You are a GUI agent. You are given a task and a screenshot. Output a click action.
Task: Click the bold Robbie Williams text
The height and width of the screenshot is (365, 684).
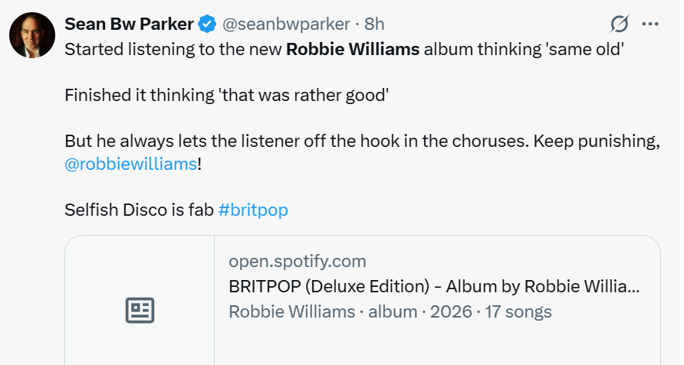pyautogui.click(x=353, y=50)
